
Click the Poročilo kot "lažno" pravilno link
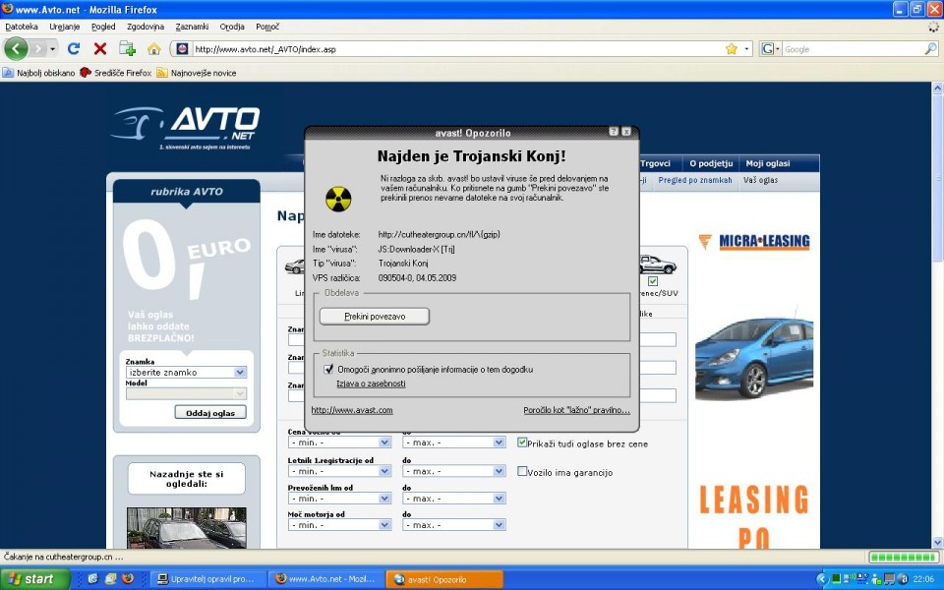point(577,410)
